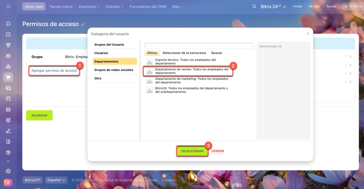Click the search magnifier icon
The image size is (364, 189).
(x=254, y=7)
